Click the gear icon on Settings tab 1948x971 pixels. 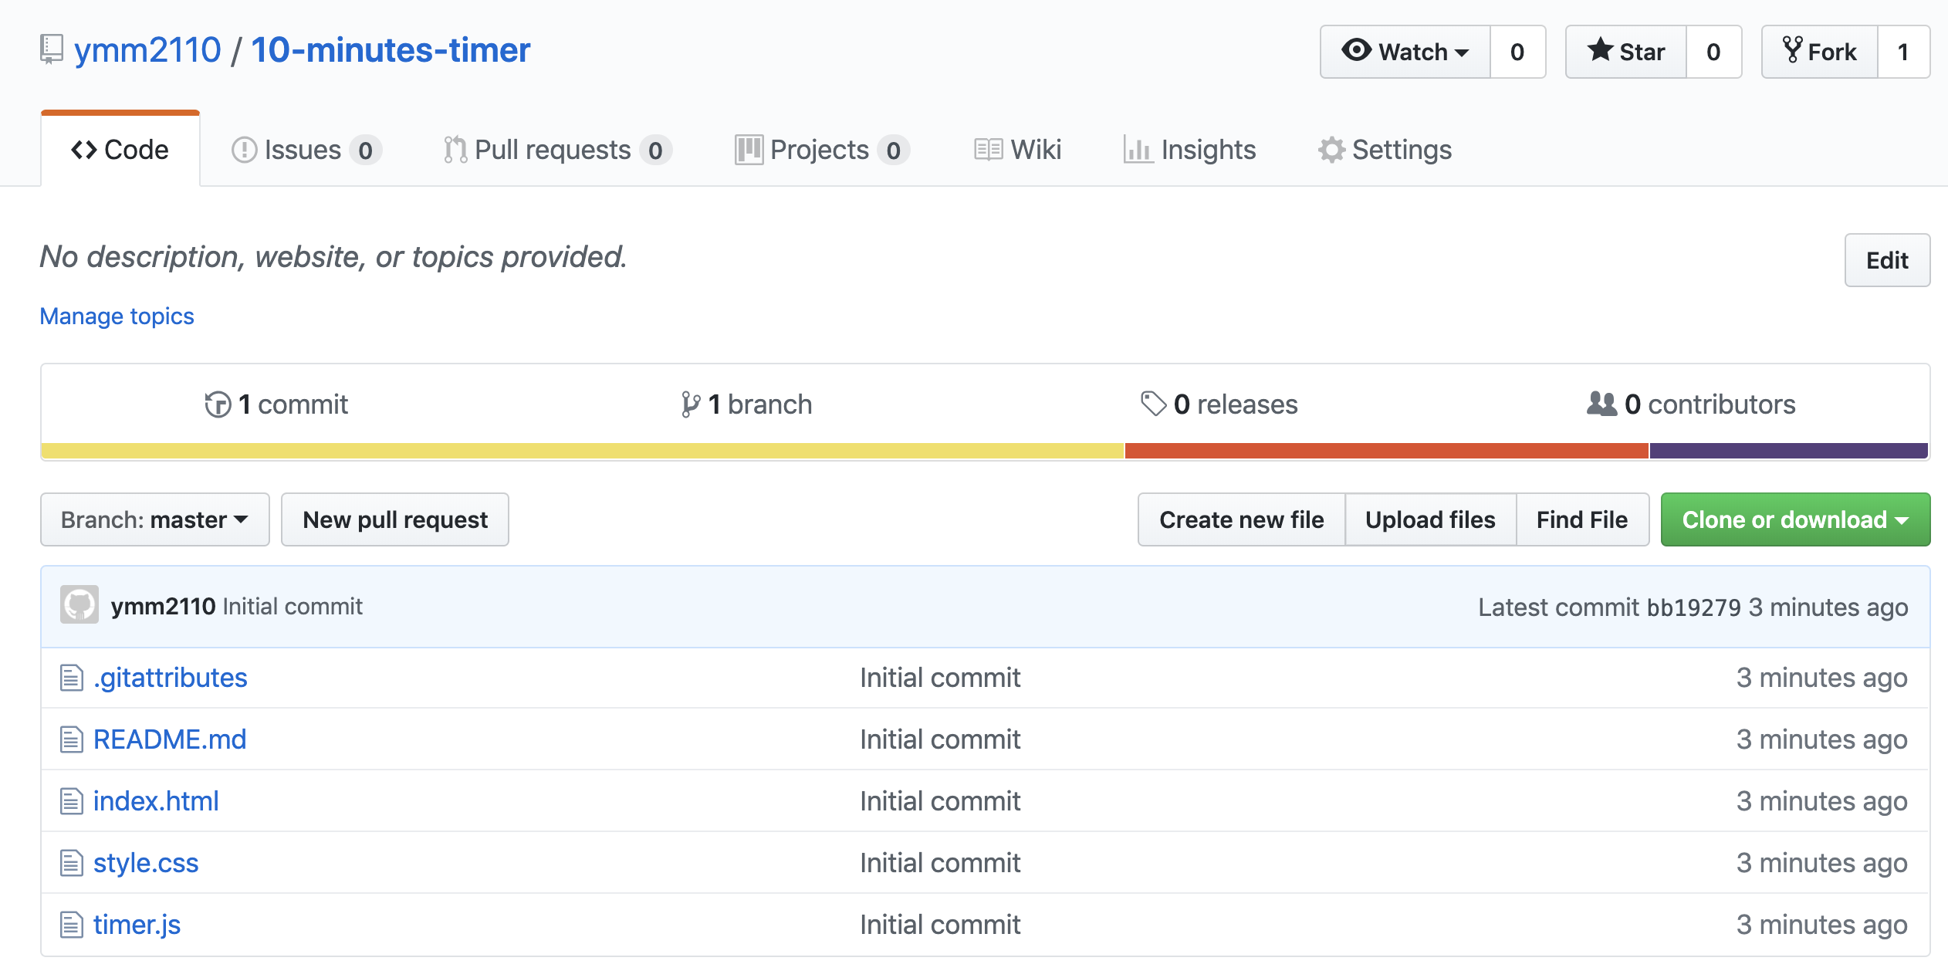point(1331,150)
